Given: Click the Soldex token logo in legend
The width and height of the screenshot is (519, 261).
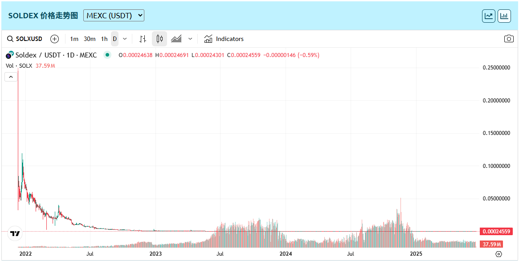Looking at the screenshot, I should click(10, 55).
